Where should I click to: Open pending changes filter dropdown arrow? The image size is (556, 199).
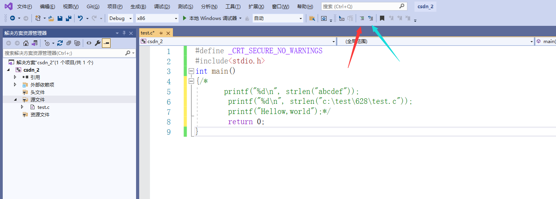[x=53, y=43]
